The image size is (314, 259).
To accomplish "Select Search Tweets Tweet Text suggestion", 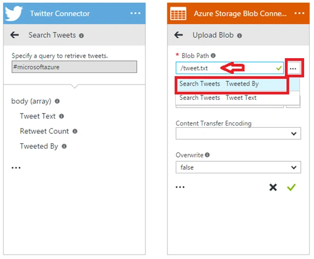I will pos(237,98).
